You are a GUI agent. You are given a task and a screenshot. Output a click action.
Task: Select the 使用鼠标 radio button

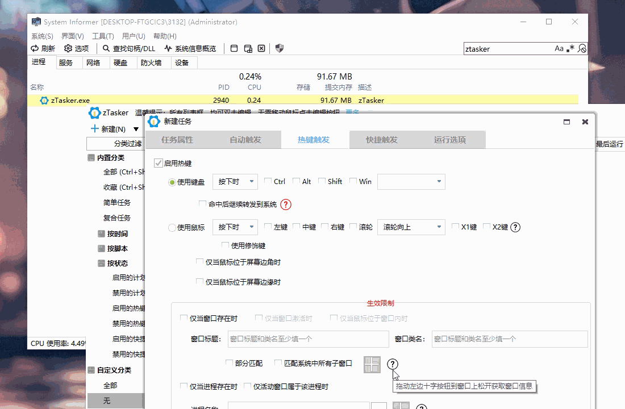click(172, 228)
